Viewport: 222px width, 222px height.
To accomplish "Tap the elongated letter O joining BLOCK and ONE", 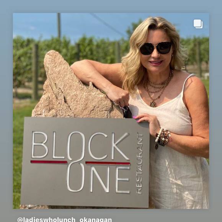I will tap(76, 162).
